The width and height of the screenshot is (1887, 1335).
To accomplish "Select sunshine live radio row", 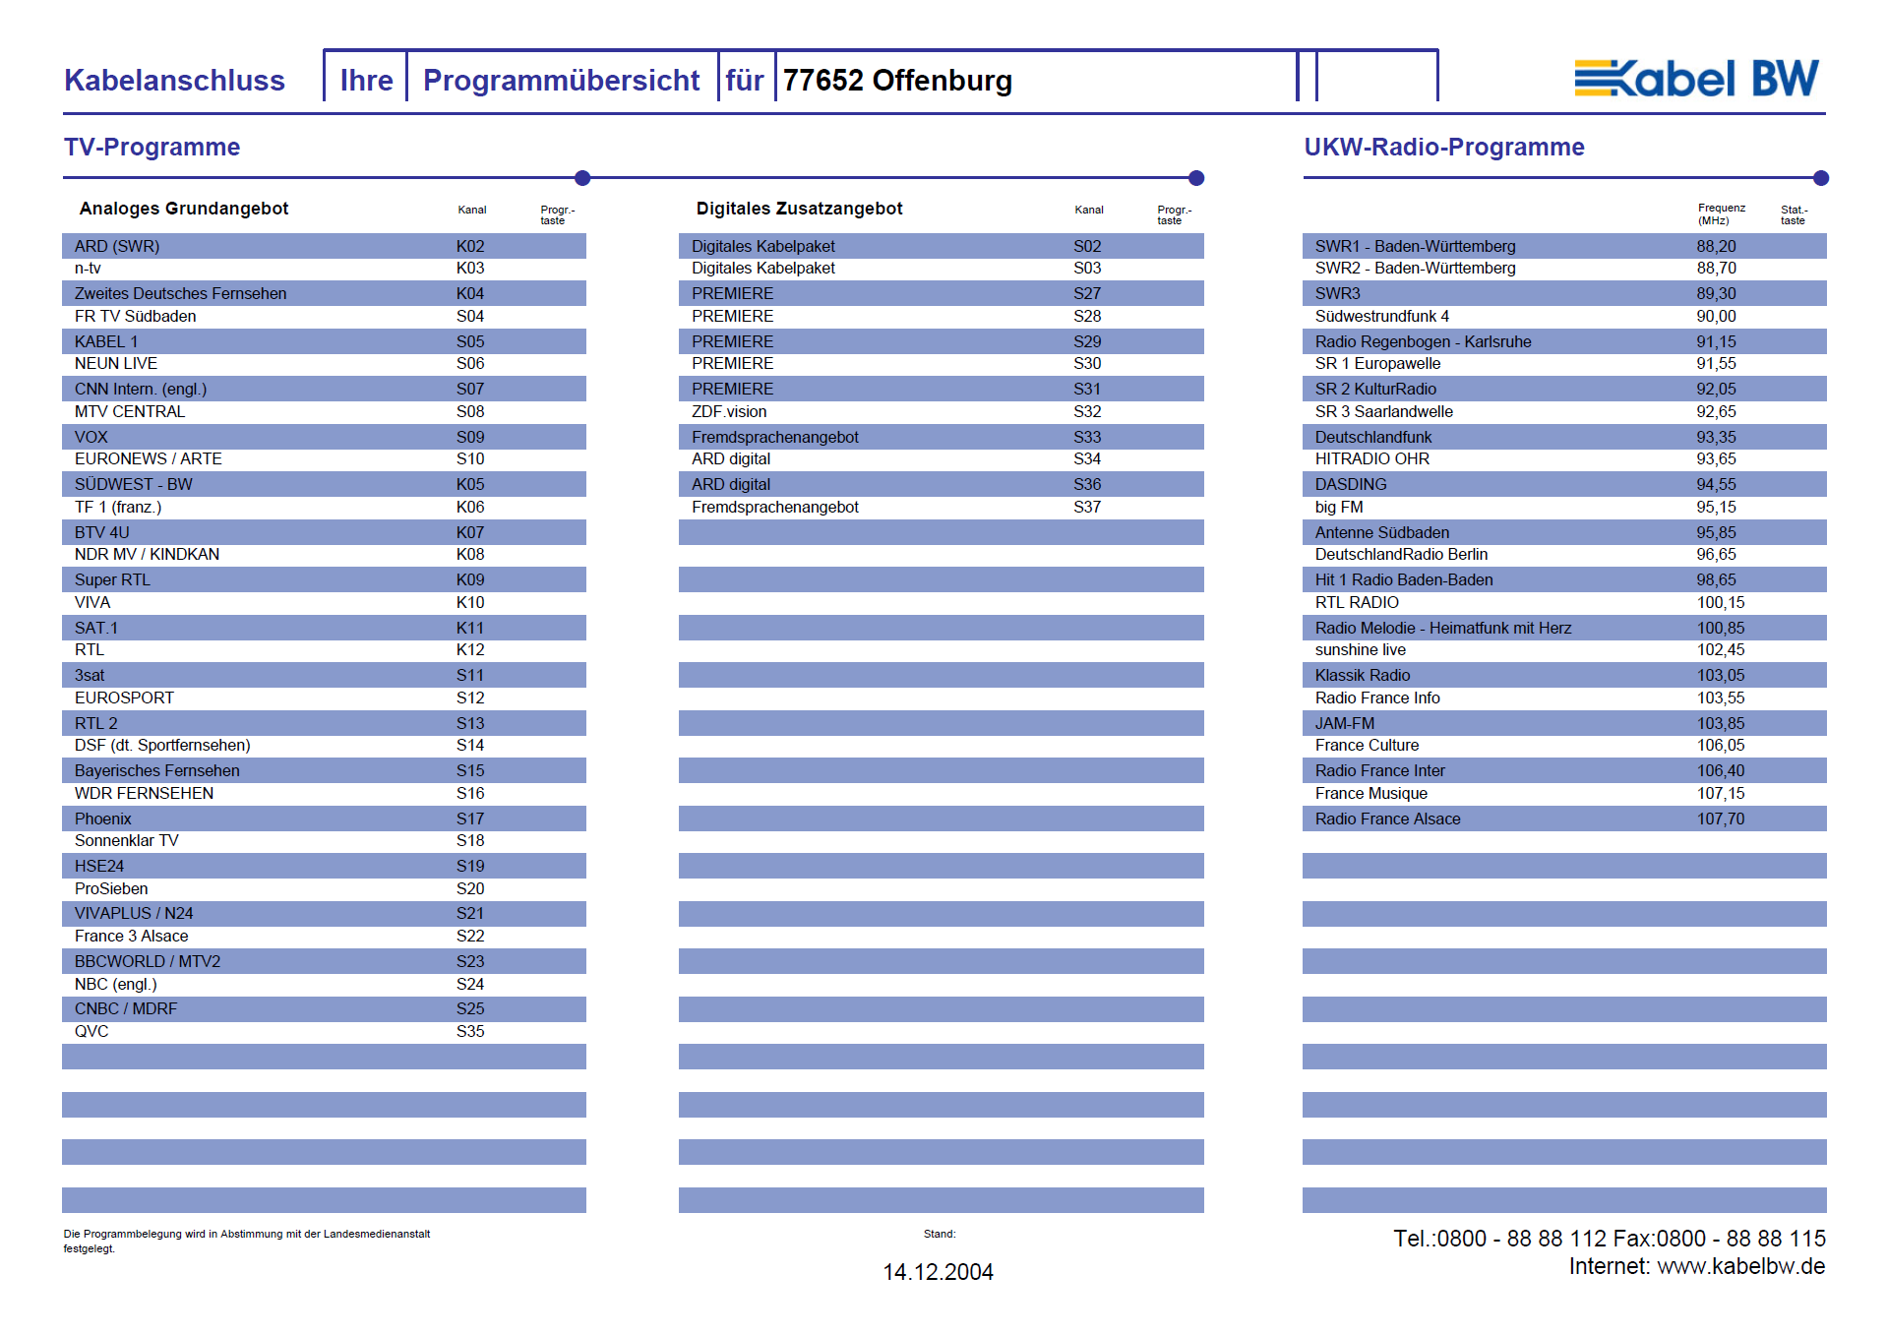I will (1564, 650).
